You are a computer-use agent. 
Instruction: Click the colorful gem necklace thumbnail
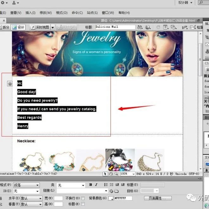coord(120,160)
